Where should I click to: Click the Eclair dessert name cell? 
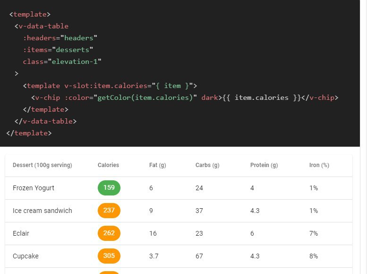tap(21, 233)
